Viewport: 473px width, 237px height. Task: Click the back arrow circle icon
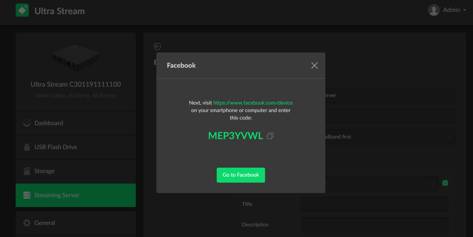click(x=157, y=46)
